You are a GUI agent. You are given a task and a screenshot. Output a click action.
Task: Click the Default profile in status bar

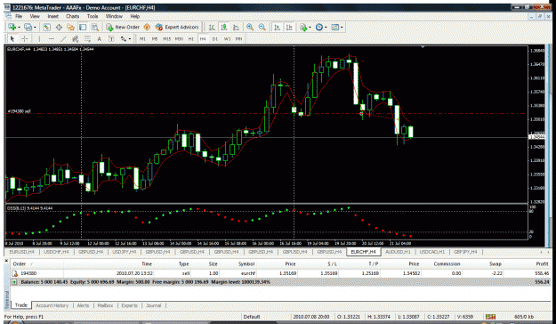point(252,317)
